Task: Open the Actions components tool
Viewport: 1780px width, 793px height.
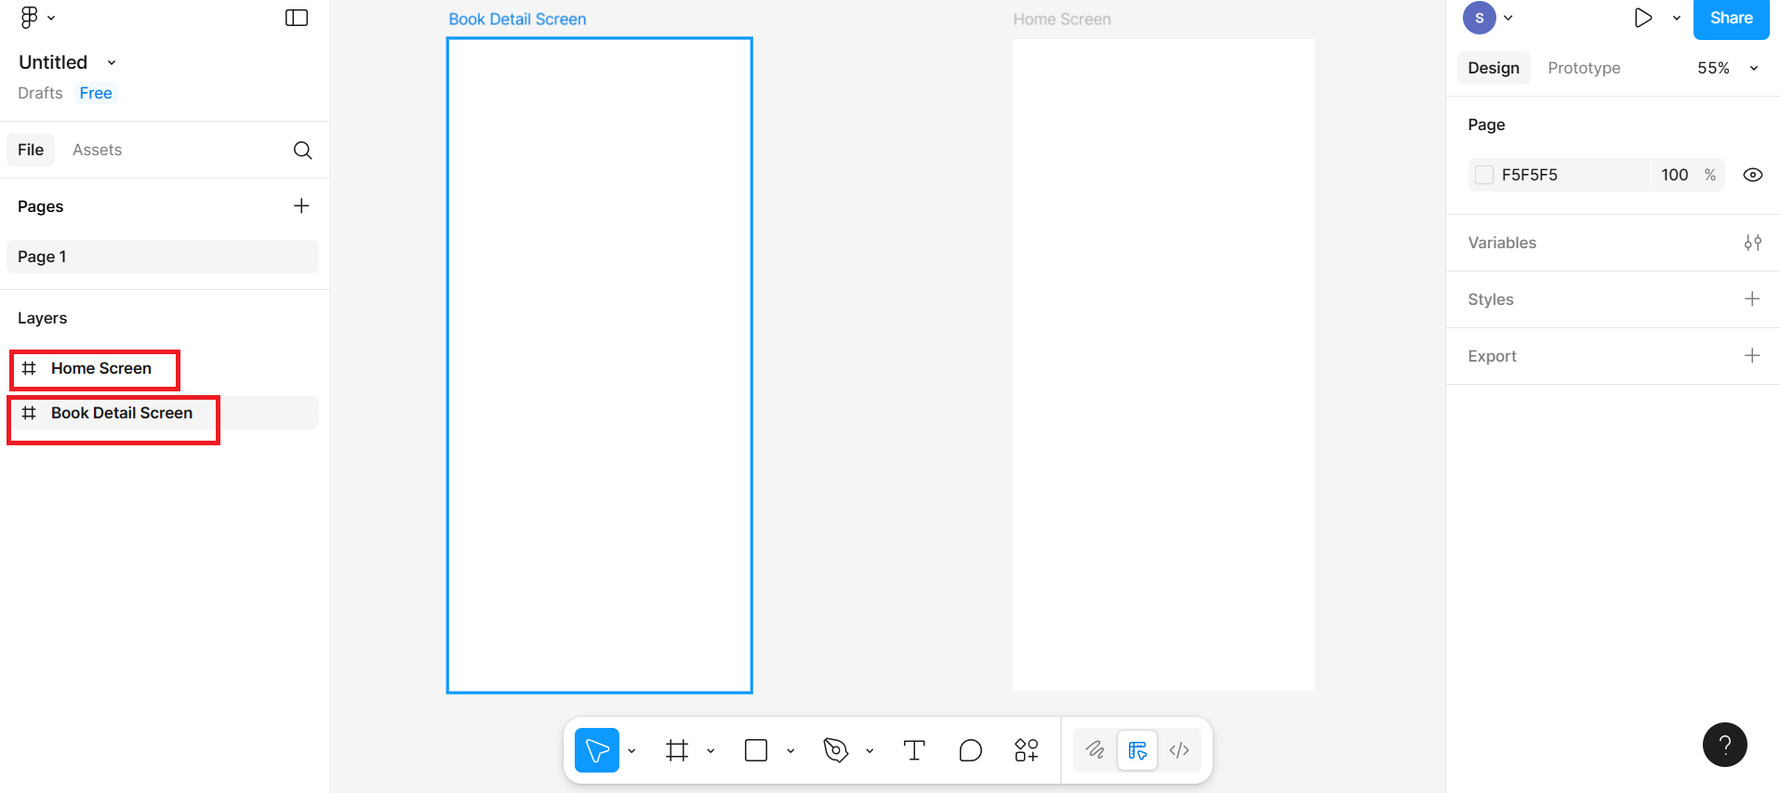Action: click(x=1026, y=750)
